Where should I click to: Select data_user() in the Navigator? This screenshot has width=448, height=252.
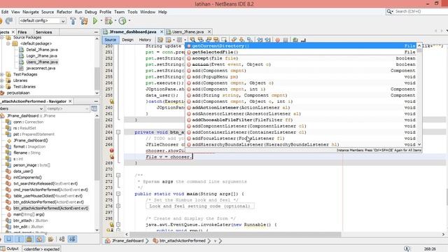23,171
